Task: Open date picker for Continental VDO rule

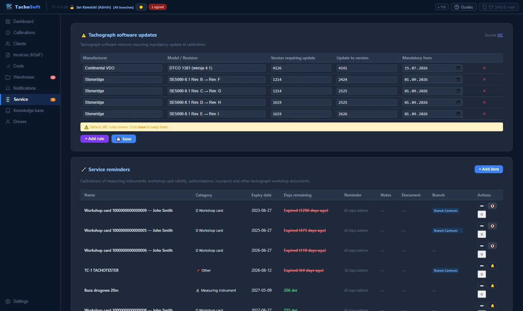Action: pos(458,68)
